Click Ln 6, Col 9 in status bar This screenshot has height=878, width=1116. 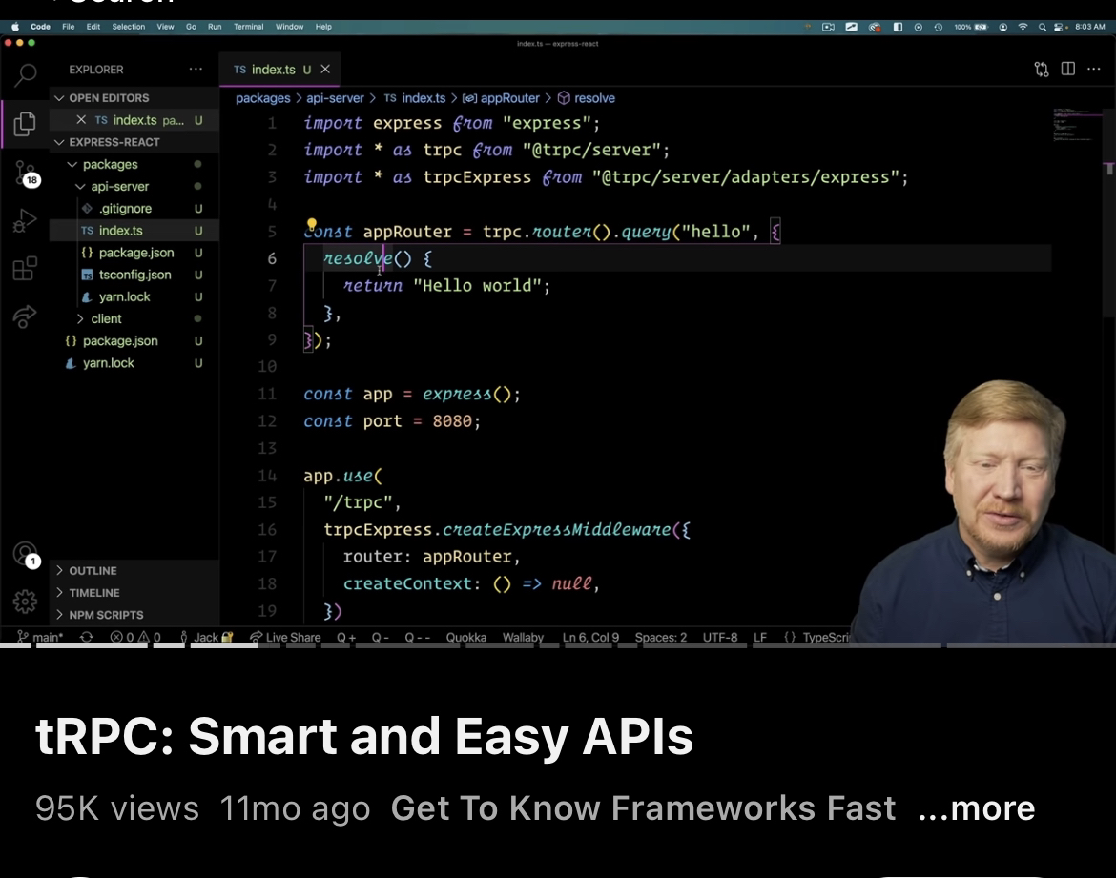tap(590, 637)
